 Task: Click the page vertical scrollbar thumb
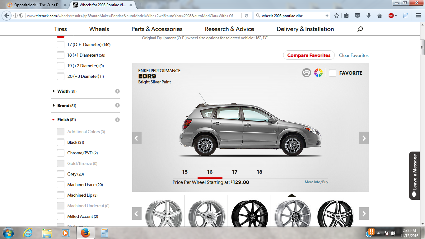point(422,48)
